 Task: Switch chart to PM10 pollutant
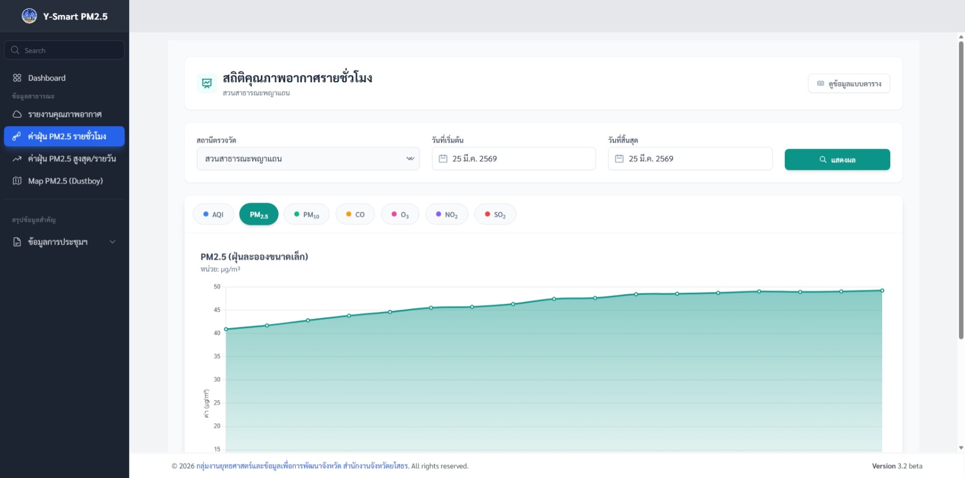[307, 215]
